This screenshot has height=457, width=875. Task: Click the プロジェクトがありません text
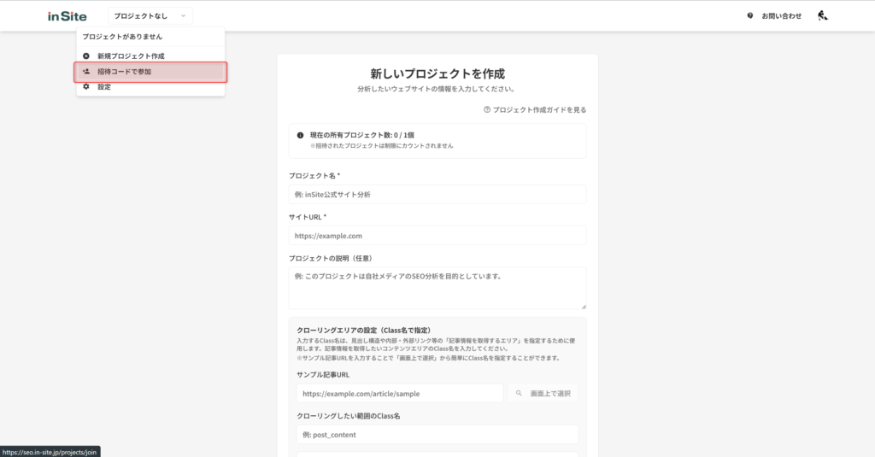pos(122,37)
